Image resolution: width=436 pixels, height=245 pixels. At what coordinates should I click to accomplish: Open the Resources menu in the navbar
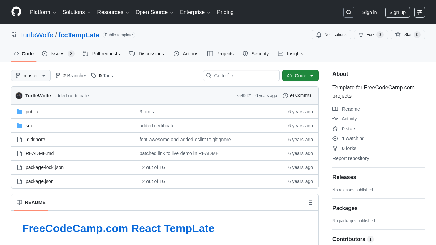[113, 12]
